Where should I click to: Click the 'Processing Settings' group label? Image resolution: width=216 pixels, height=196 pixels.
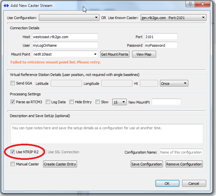25,94
